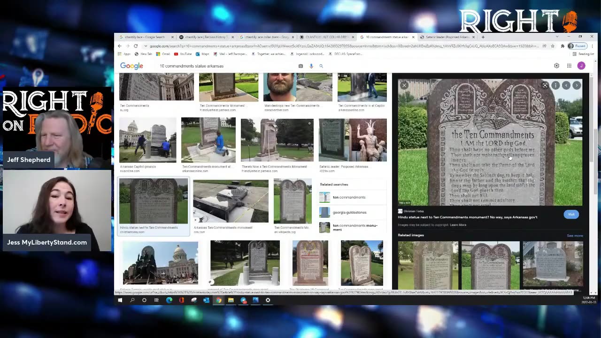Open Cortana circle on the taskbar

(144, 300)
